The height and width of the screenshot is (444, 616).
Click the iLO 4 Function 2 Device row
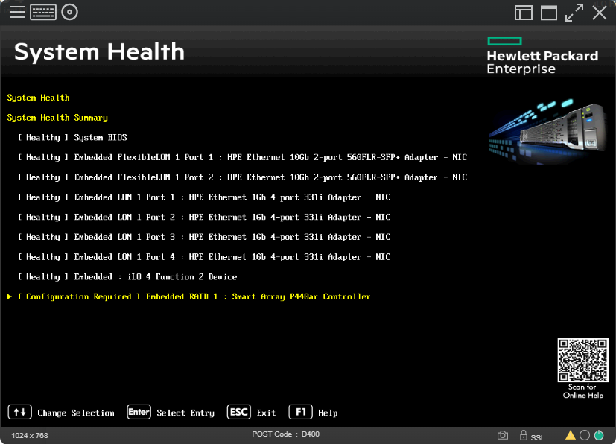click(x=127, y=277)
